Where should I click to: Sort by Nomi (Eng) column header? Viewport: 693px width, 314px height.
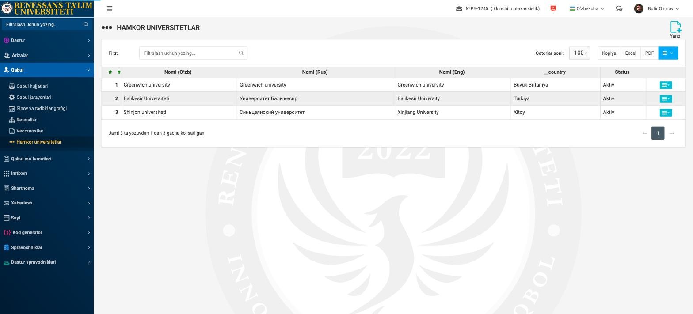point(452,72)
